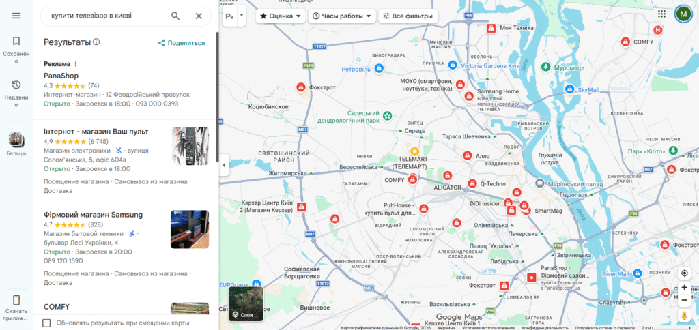Click the Керхер Центр Київ 2 pin
The width and height of the screenshot is (699, 330).
click(302, 206)
